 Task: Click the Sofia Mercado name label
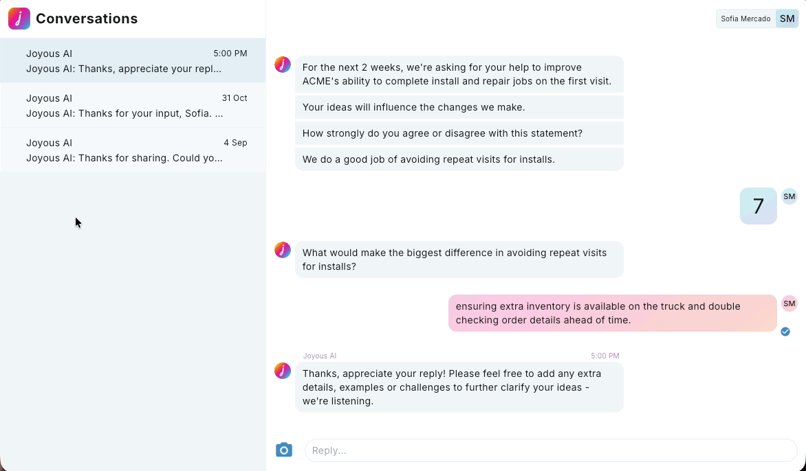coord(745,19)
